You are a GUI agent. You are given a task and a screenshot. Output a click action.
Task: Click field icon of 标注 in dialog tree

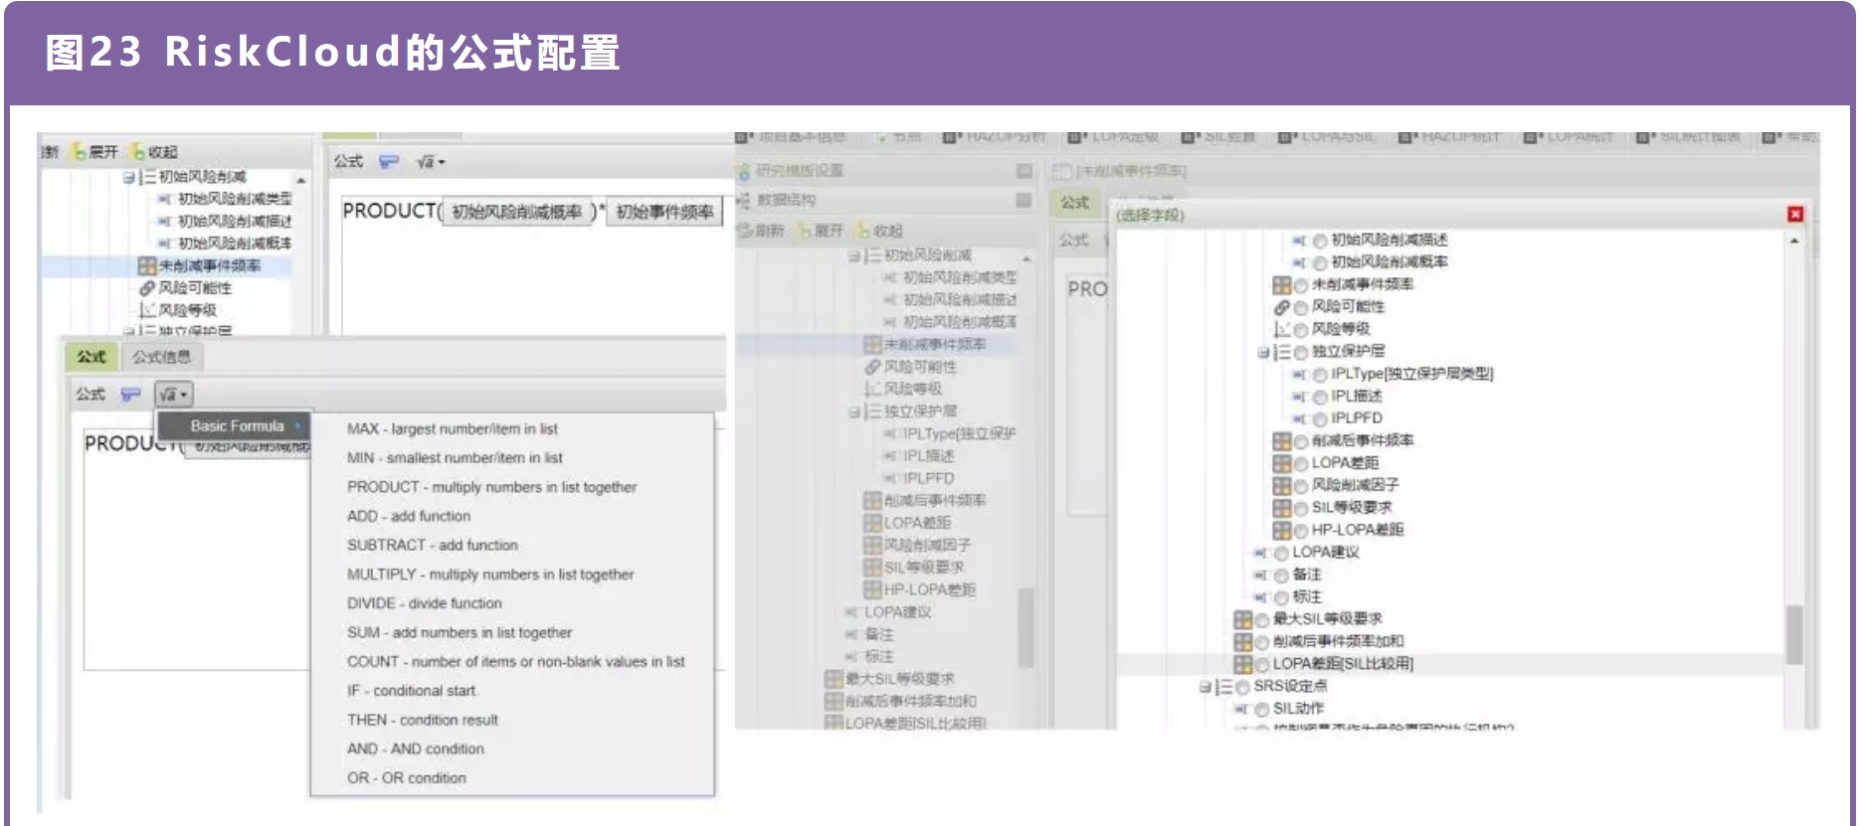[x=1261, y=597]
